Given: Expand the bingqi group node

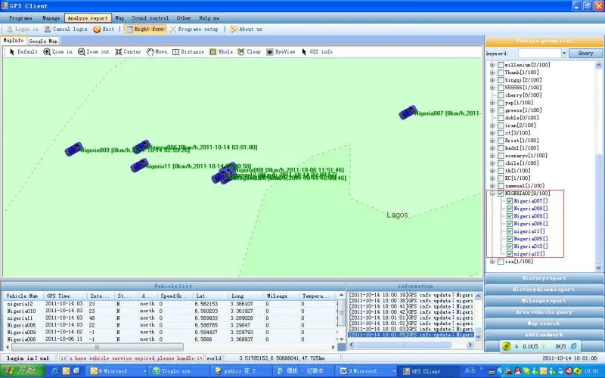Looking at the screenshot, I should pos(492,80).
